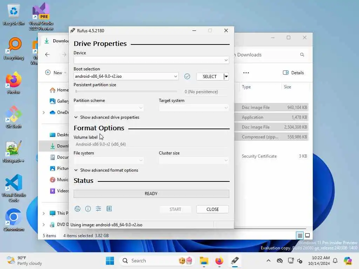
Task: Click the checksum checkmark icon beside Boot selection
Action: click(187, 76)
